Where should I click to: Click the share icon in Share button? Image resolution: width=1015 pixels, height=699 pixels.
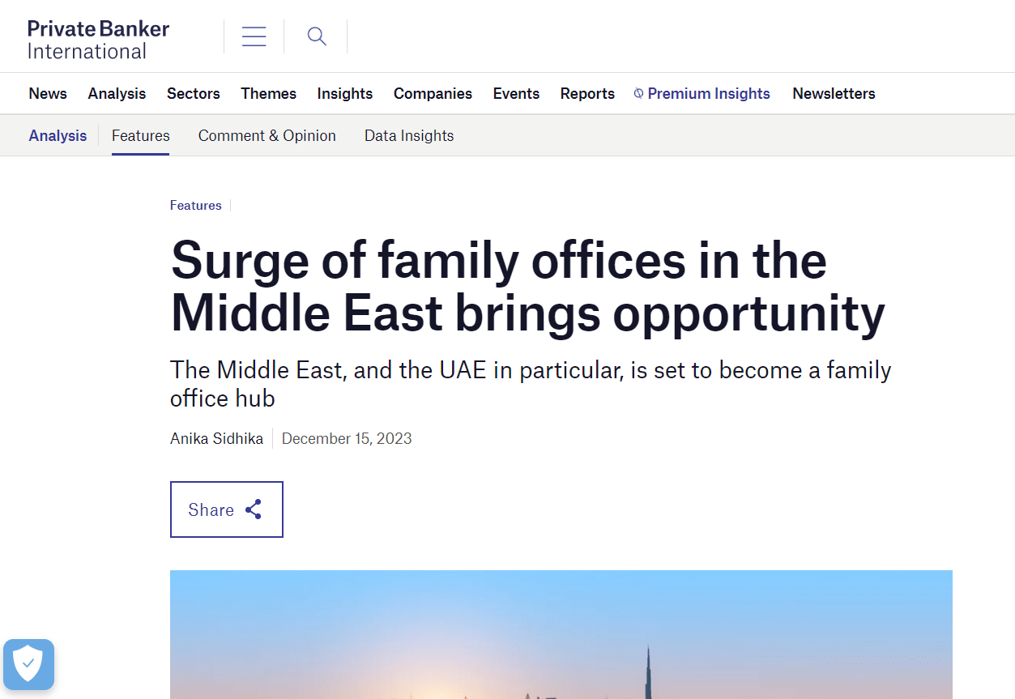coord(254,509)
